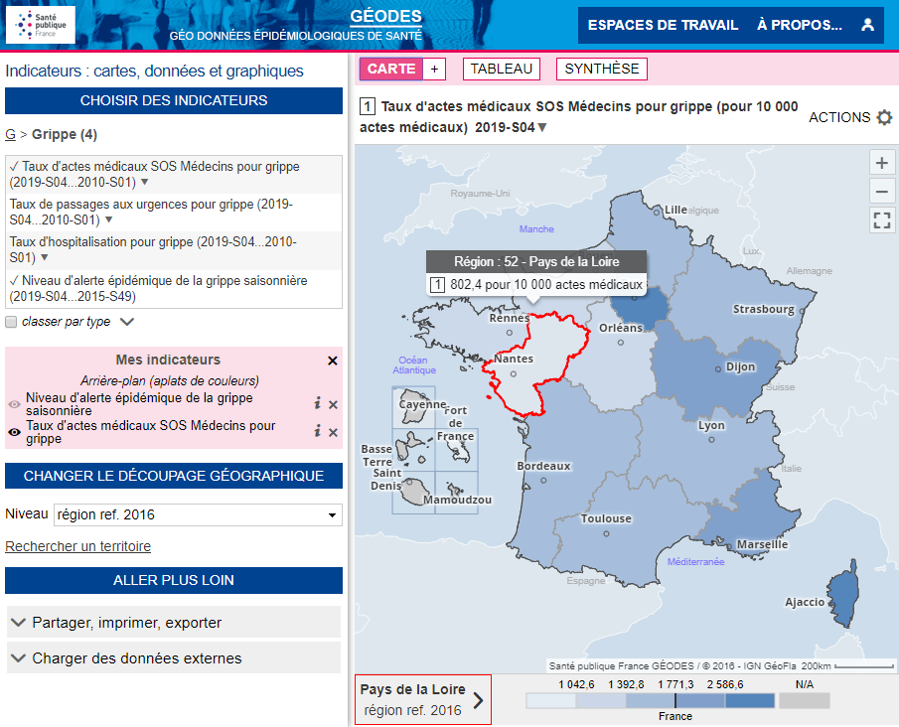
Task: Click the CHOISIR DES INDICATEURS button
Action: tap(174, 101)
